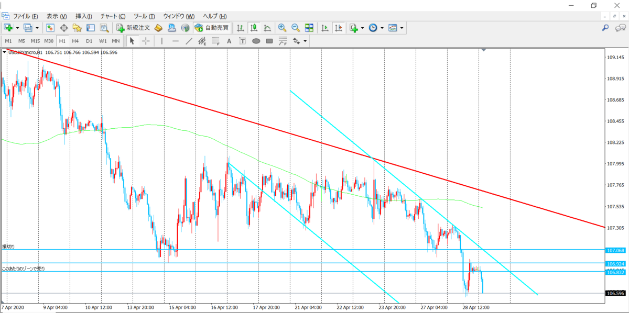Open search with the magnifier at right

tap(605, 28)
